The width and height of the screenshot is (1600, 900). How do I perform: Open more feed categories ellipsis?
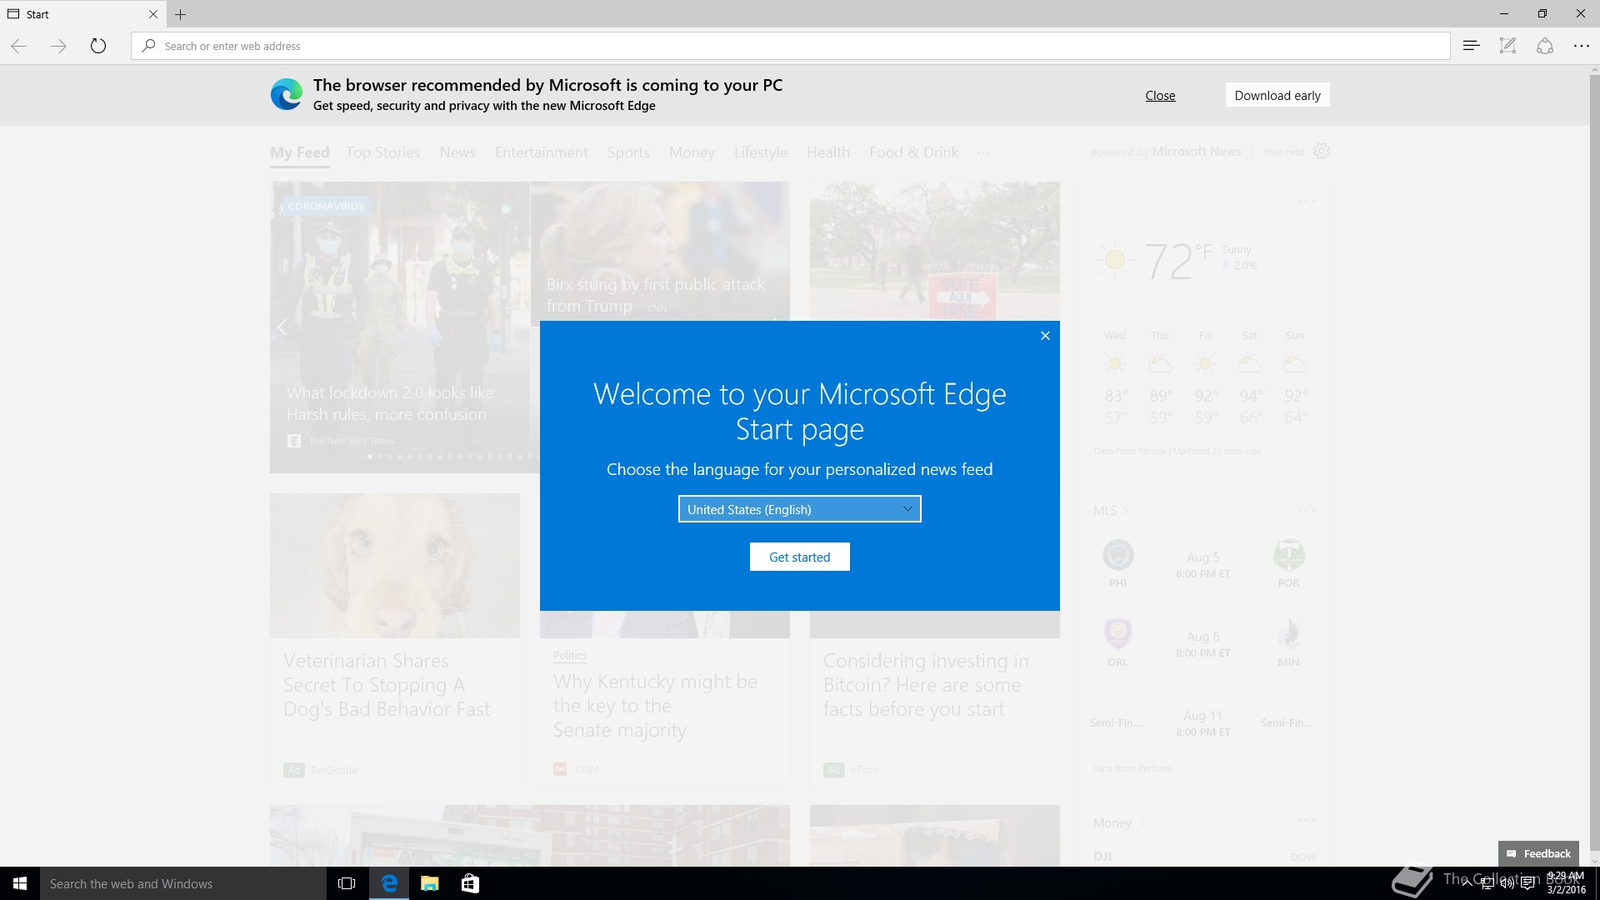pos(983,152)
